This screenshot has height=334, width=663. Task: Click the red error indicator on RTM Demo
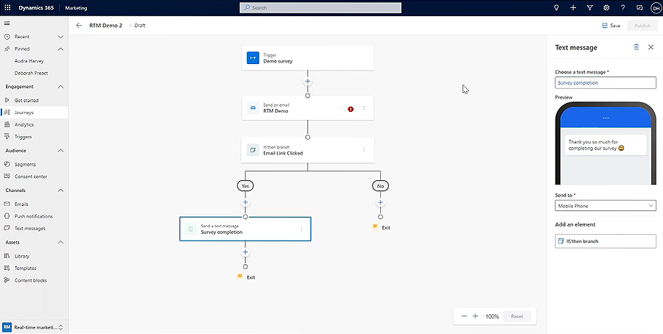351,108
